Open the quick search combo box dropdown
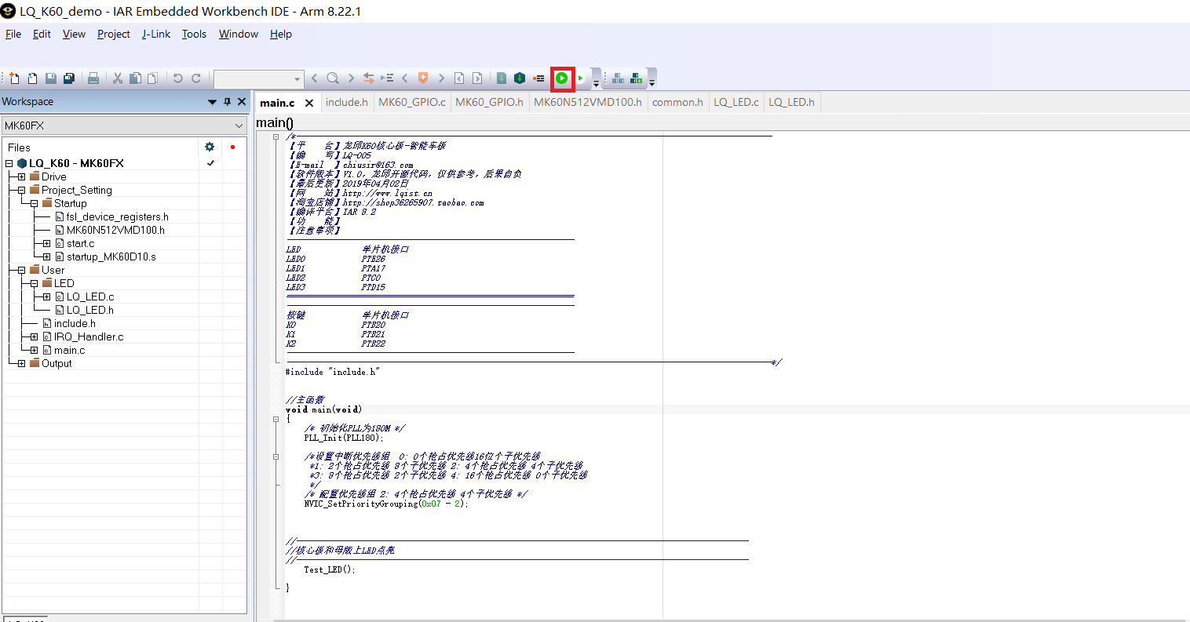 pyautogui.click(x=297, y=78)
